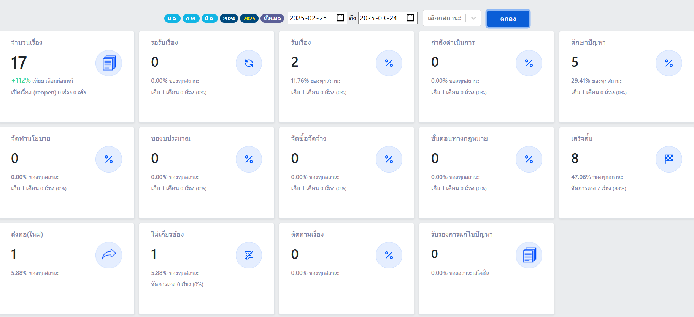694x317 pixels.
Task: Click the 29.41% ของทุกสถานะ text
Action: click(x=596, y=81)
